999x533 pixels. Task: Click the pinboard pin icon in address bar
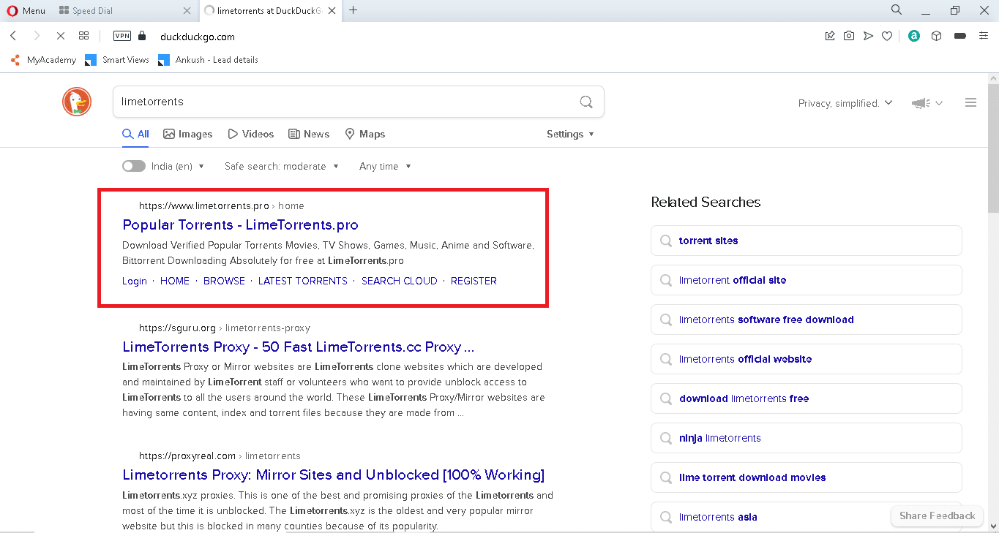[830, 36]
